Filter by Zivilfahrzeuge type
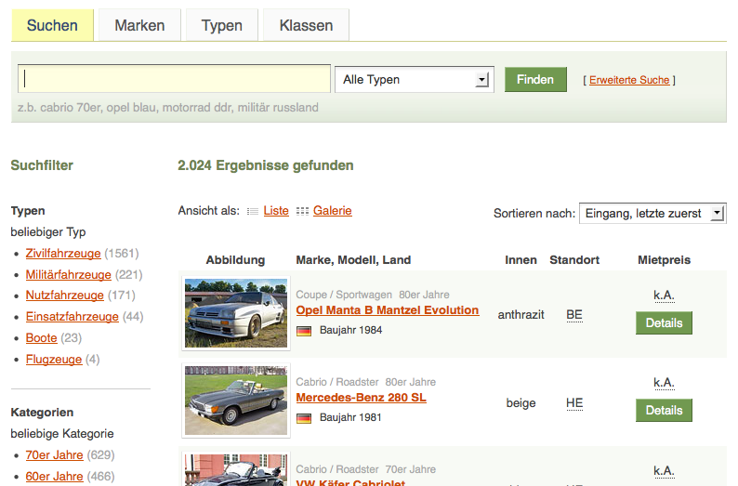 (63, 253)
